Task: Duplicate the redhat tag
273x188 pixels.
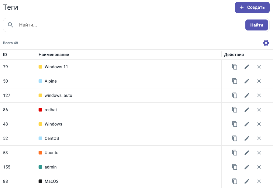Action: click(x=234, y=110)
